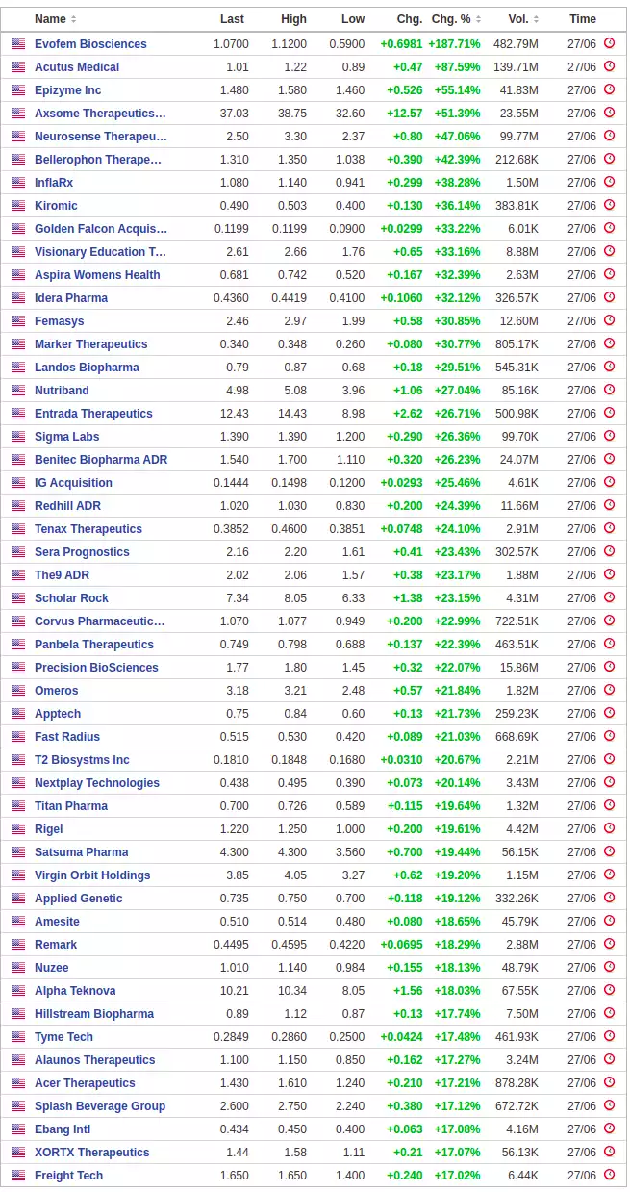Screen dimensions: 630x1192
Task: Click the US flag beside Remark
Action: [18, 945]
